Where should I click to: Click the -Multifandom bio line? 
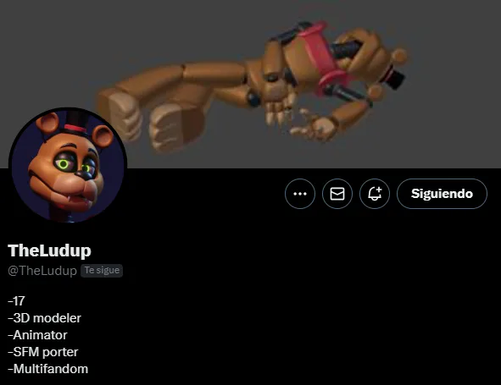pos(48,369)
